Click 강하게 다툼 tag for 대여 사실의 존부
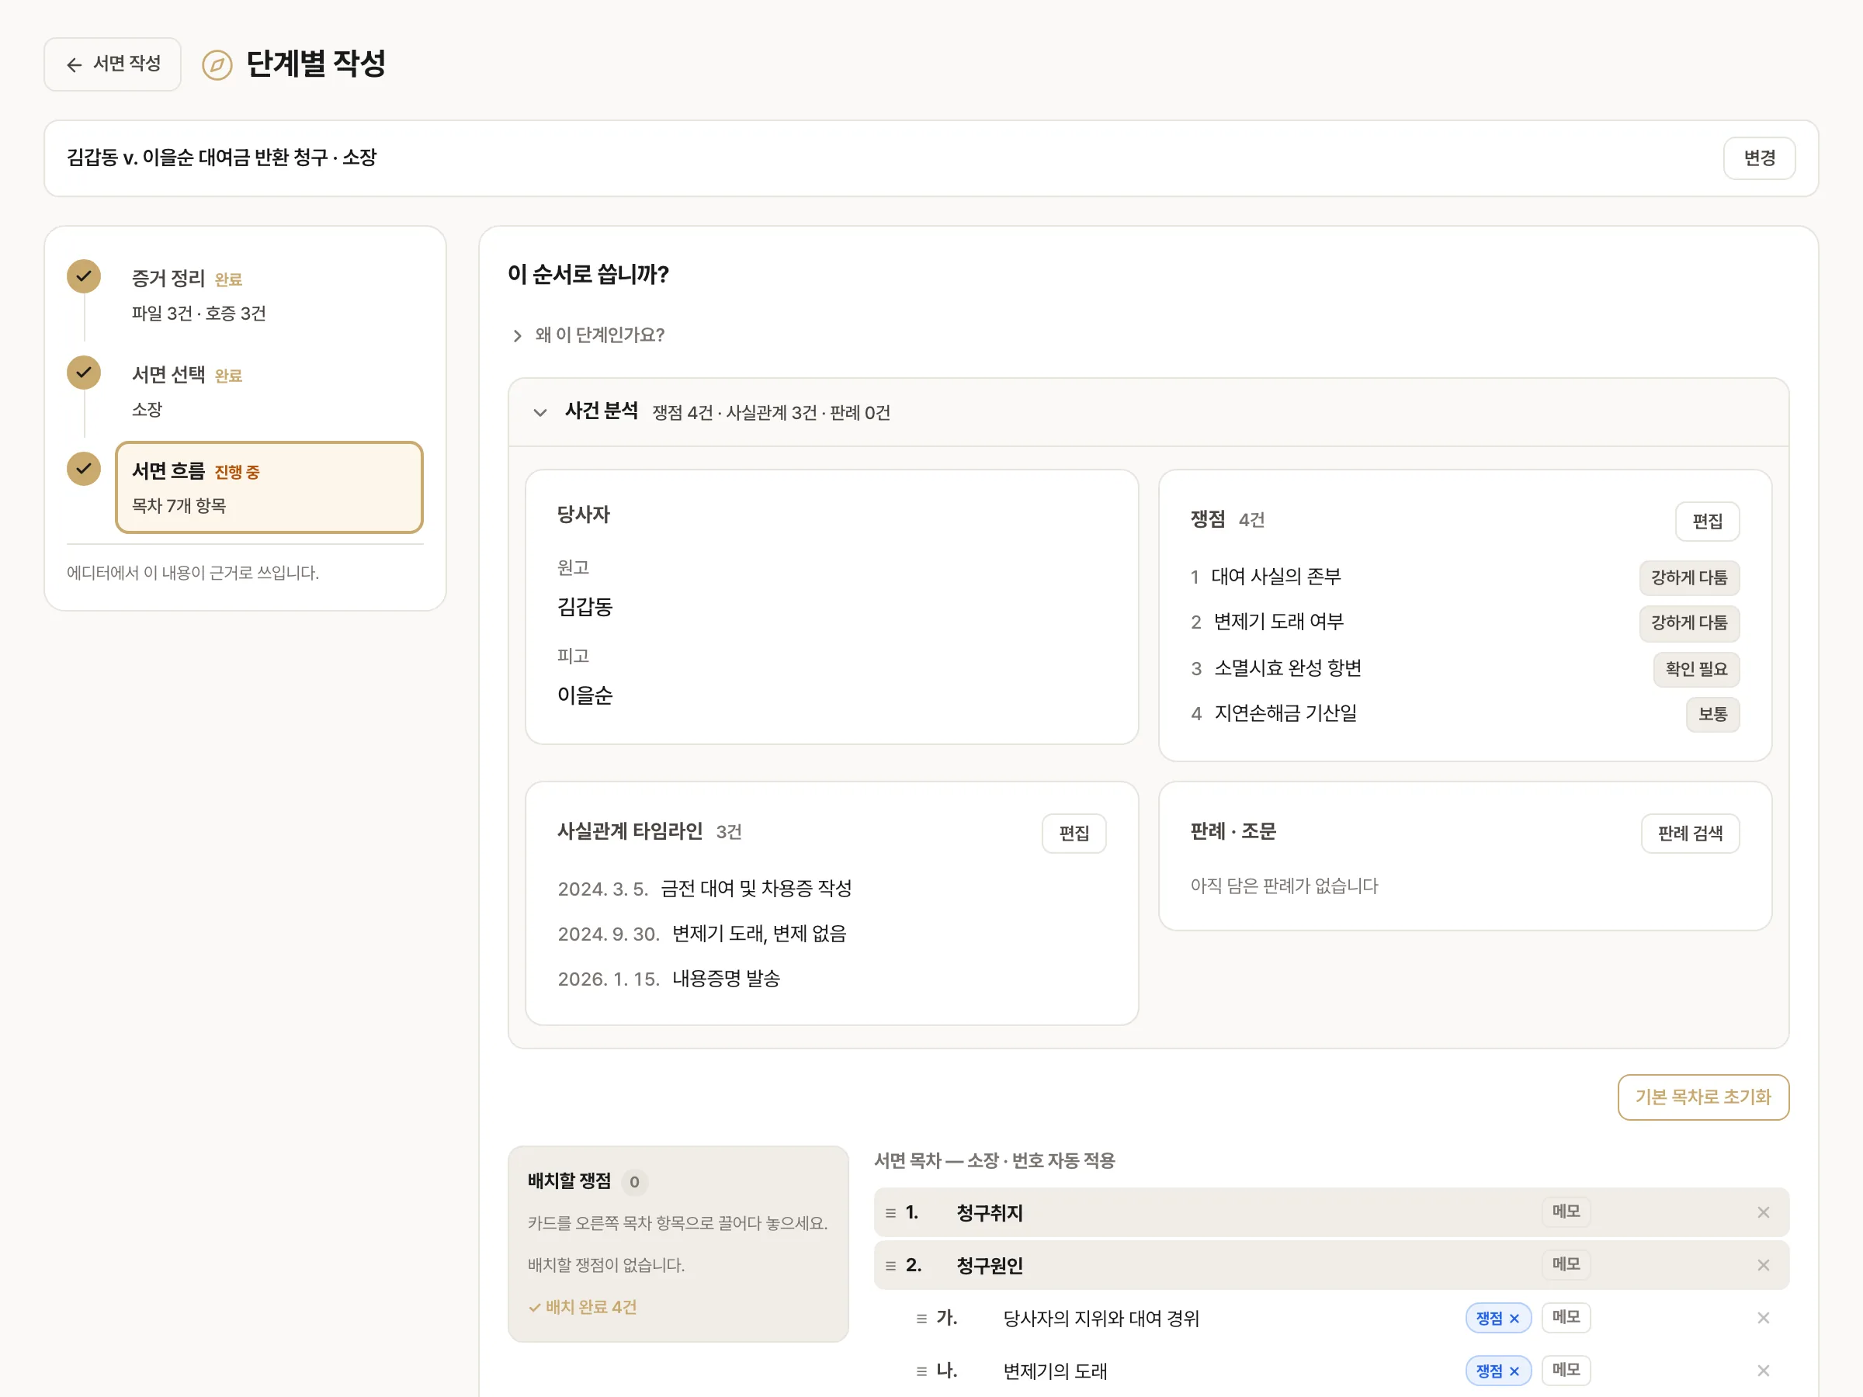 tap(1688, 577)
